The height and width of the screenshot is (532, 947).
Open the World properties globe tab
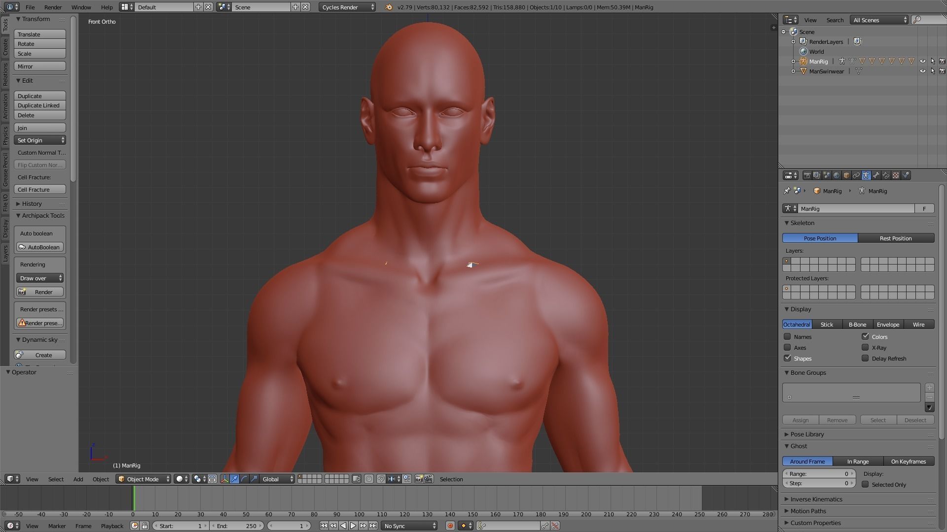837,175
